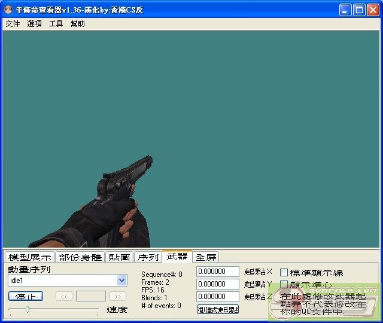Enable the 顯示準心 checkbox

pos(284,285)
